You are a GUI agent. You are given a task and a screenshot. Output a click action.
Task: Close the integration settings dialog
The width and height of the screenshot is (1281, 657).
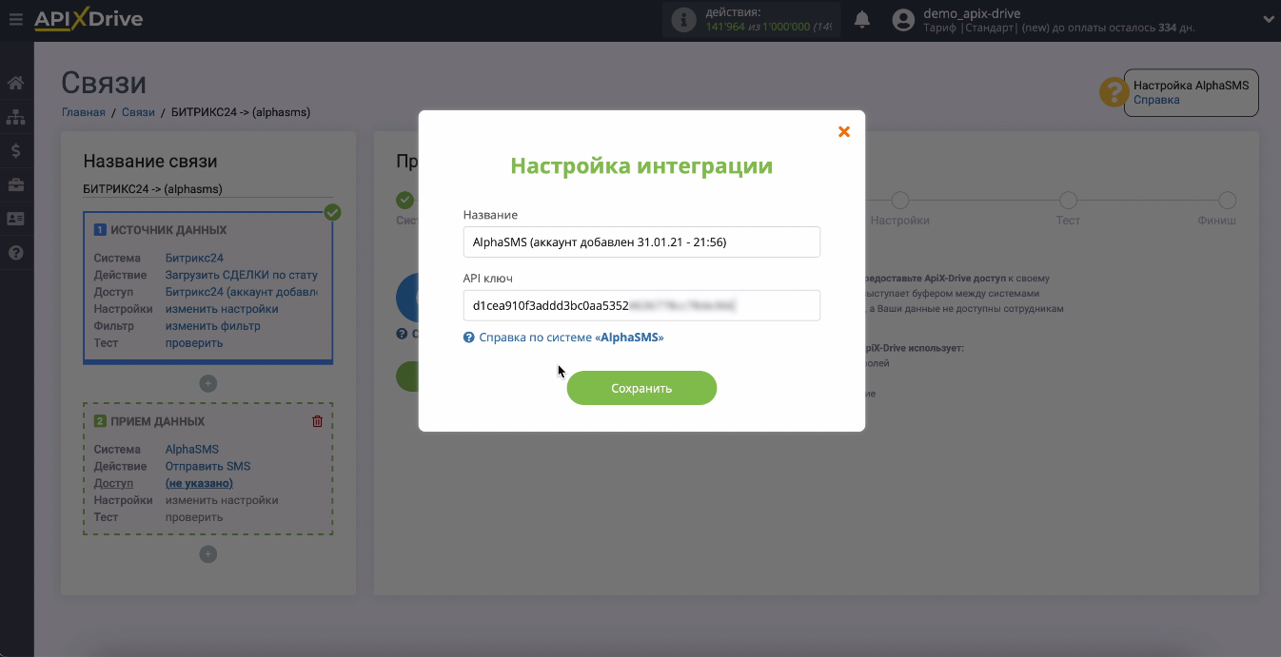click(x=843, y=131)
